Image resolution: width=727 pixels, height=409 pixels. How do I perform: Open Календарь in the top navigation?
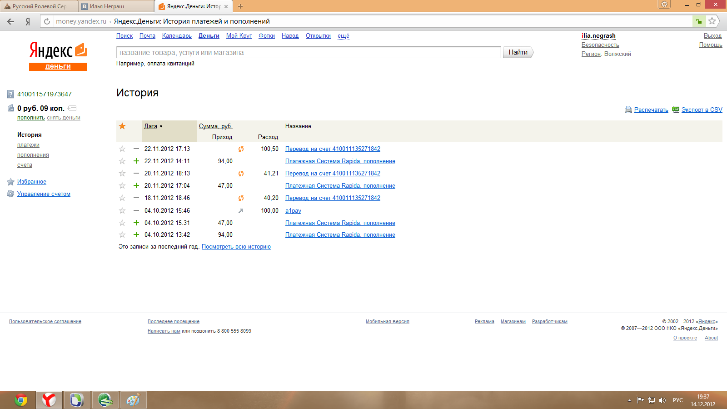[x=177, y=35]
